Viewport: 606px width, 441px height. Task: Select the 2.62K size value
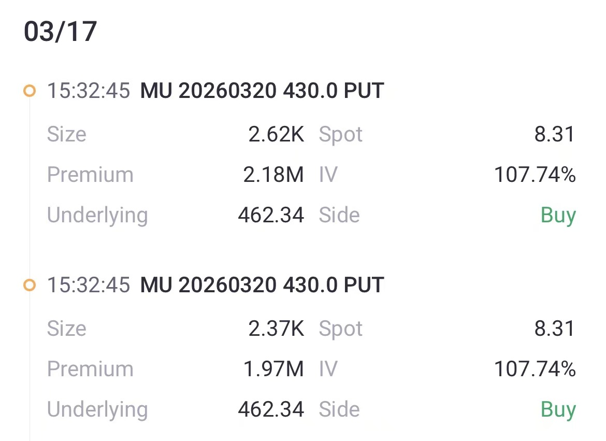pos(276,134)
